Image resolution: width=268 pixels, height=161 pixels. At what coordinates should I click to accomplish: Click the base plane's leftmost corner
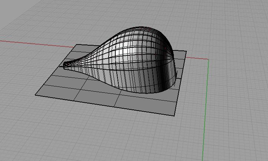point(36,95)
